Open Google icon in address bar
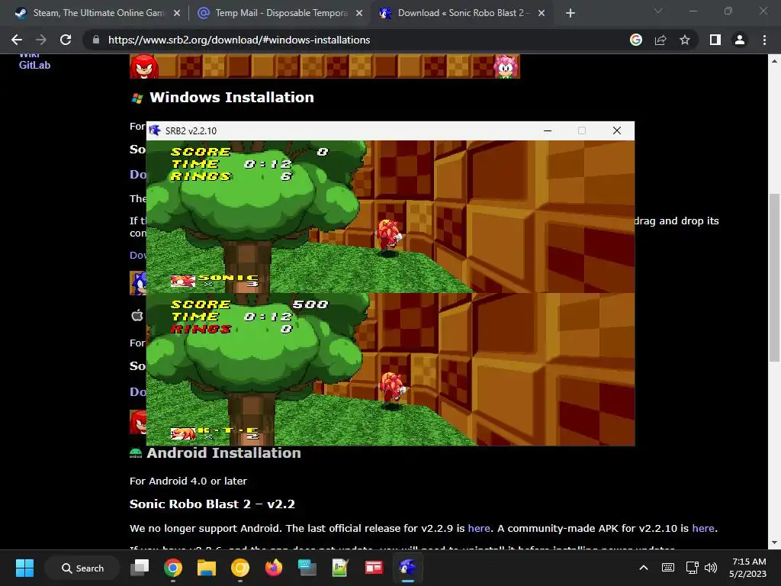 [636, 40]
